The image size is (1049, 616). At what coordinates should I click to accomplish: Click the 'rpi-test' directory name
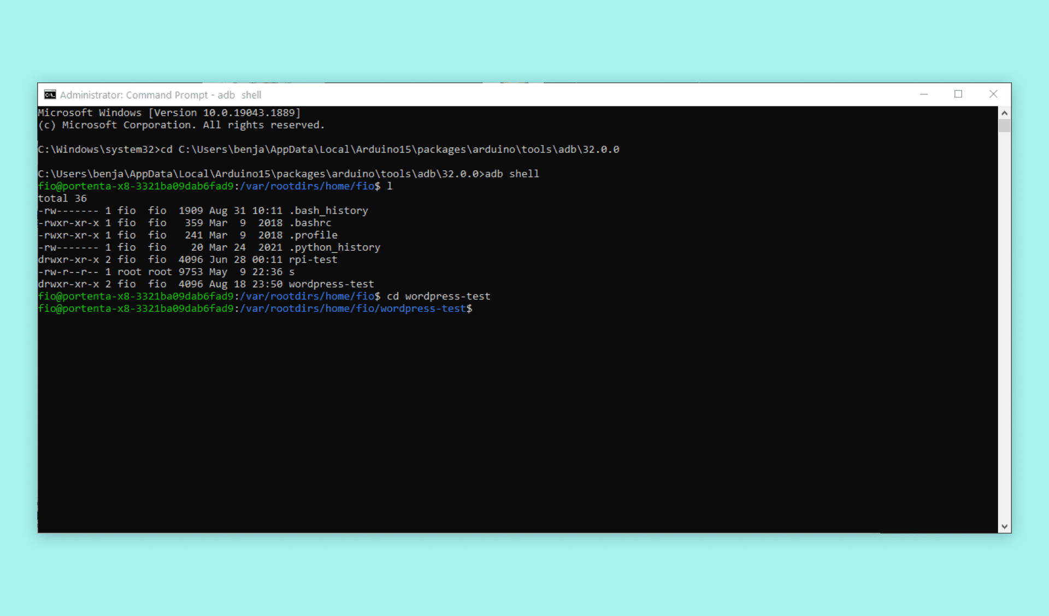[313, 259]
